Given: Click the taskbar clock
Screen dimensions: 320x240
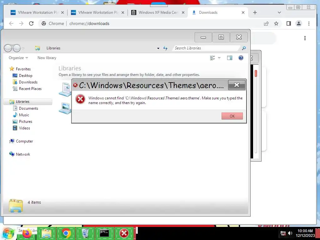Looking at the screenshot, I should click(x=305, y=233).
